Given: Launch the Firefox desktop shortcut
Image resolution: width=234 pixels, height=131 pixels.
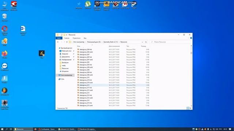Looking at the screenshot, I should point(5,54).
